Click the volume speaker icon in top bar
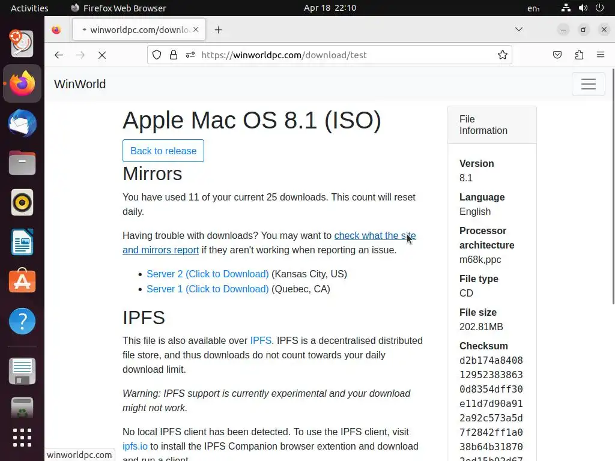The height and width of the screenshot is (461, 615). (x=583, y=8)
